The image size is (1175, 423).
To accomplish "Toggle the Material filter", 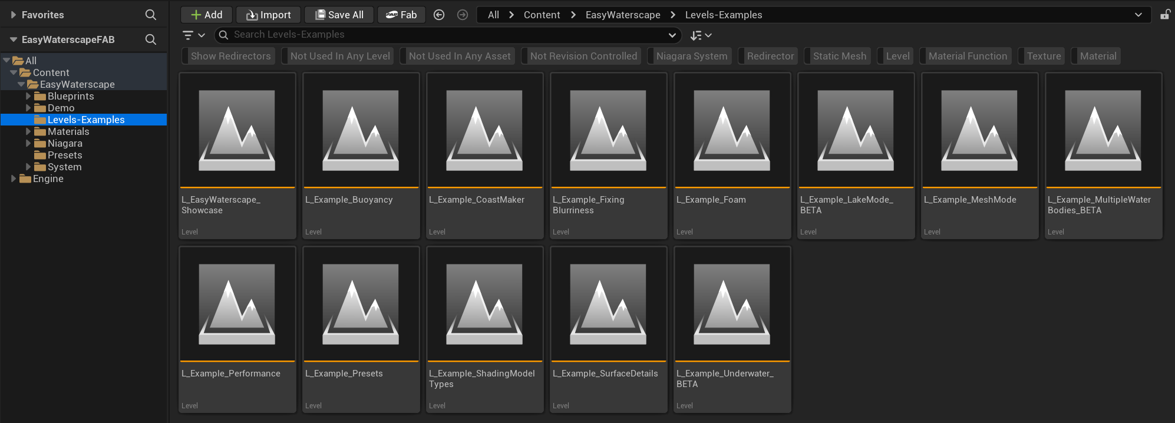I will click(1095, 56).
